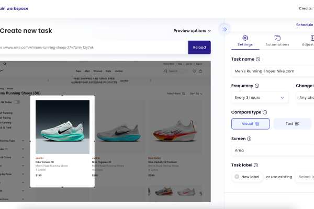The image size is (314, 209).
Task: Expand the Shop by Price filter
Action: click(x=12, y=174)
